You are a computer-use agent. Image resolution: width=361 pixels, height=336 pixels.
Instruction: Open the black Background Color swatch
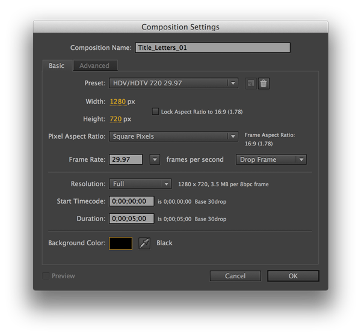pyautogui.click(x=120, y=243)
